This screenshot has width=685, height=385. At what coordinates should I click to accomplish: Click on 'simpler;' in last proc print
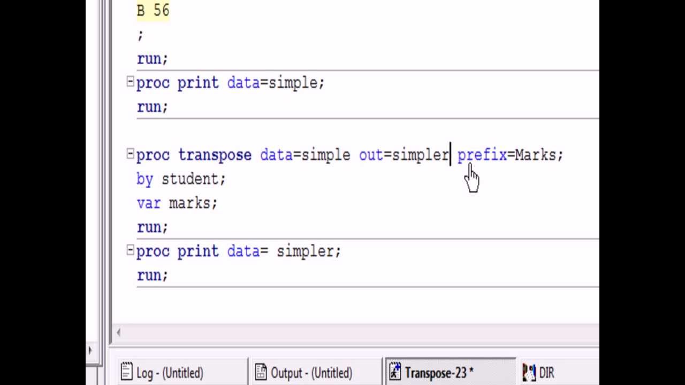pyautogui.click(x=309, y=251)
